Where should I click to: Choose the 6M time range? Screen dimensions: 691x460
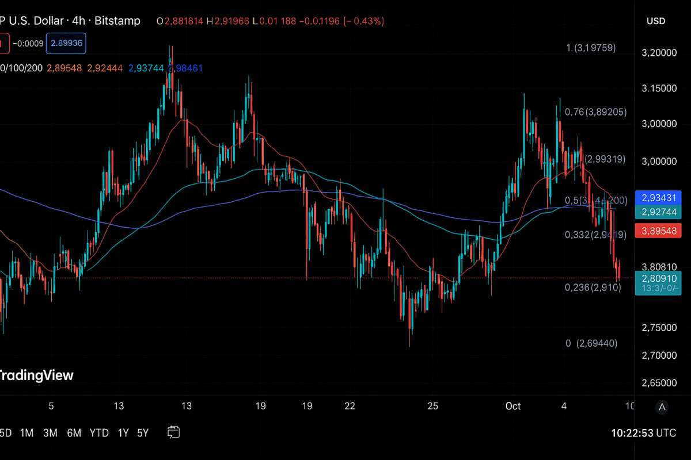pos(74,433)
